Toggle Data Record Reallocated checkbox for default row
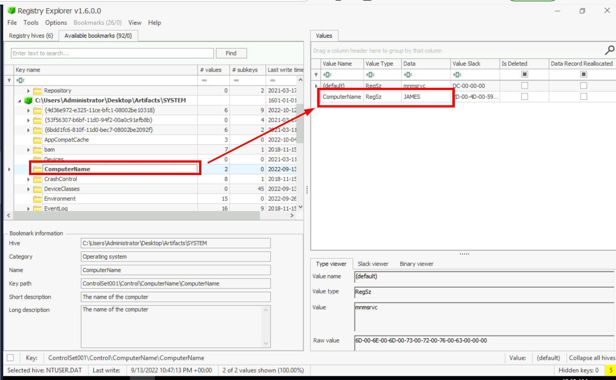This screenshot has width=616, height=380. click(583, 85)
